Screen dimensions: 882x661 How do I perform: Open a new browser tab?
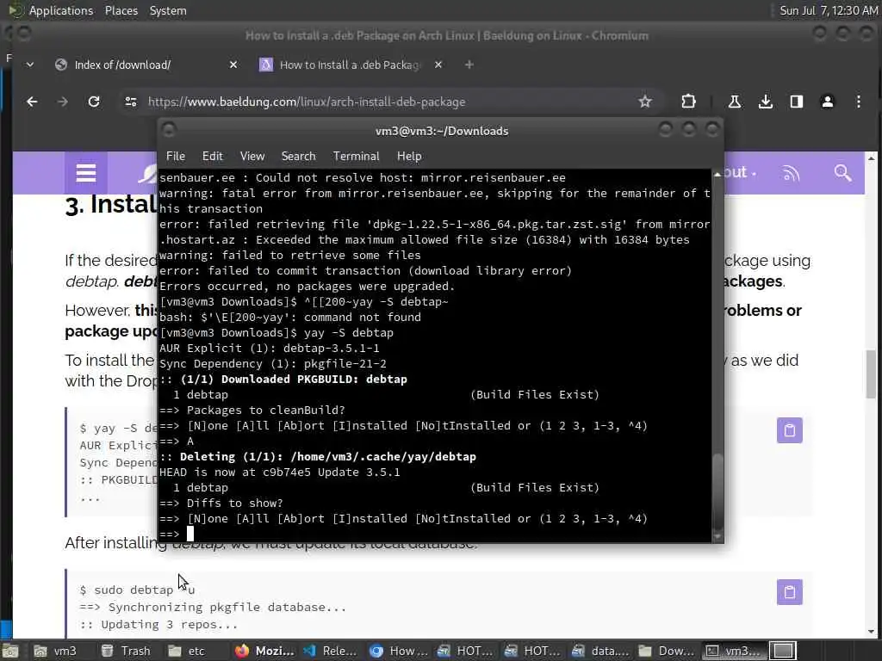point(469,65)
